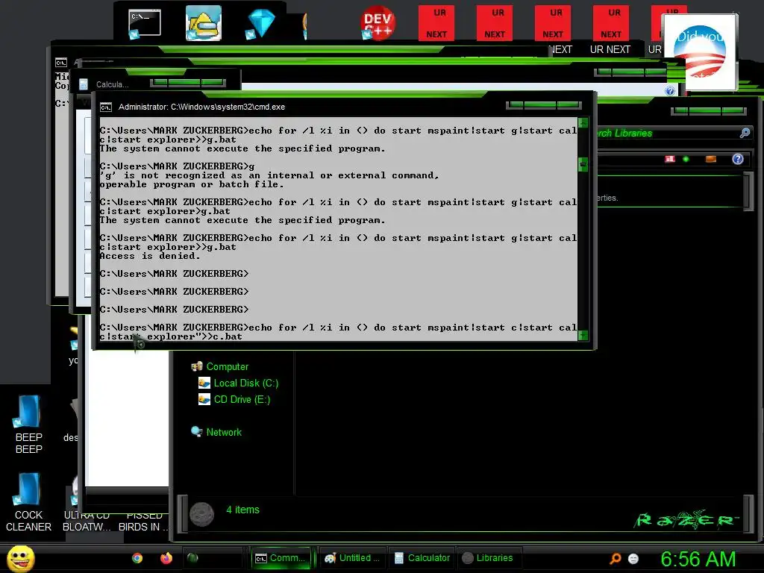Click the red view icon in the Explorer toolbar
This screenshot has height=573, width=764.
(670, 159)
